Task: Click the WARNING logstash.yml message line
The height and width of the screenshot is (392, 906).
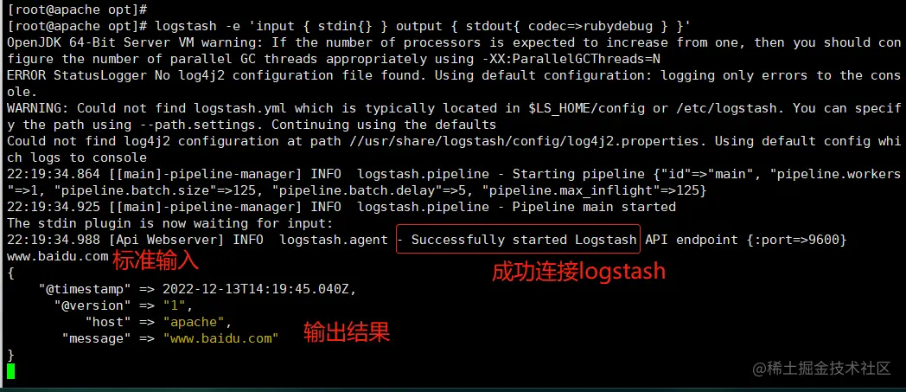Action: click(x=454, y=116)
